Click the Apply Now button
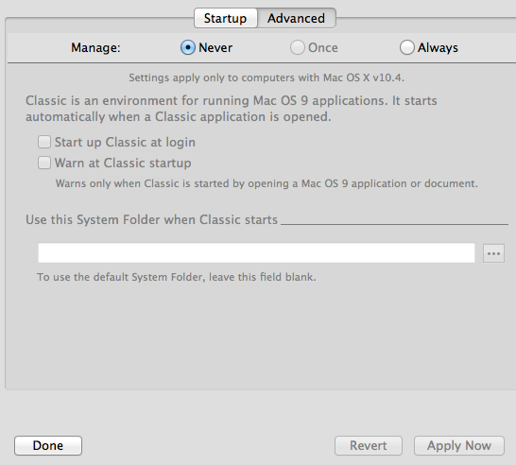 459,445
